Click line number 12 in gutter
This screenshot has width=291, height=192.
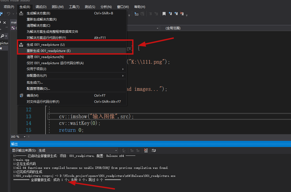(x=29, y=110)
